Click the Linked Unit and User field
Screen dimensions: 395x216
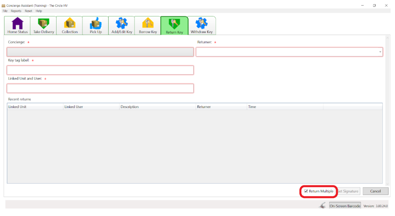[x=100, y=88]
